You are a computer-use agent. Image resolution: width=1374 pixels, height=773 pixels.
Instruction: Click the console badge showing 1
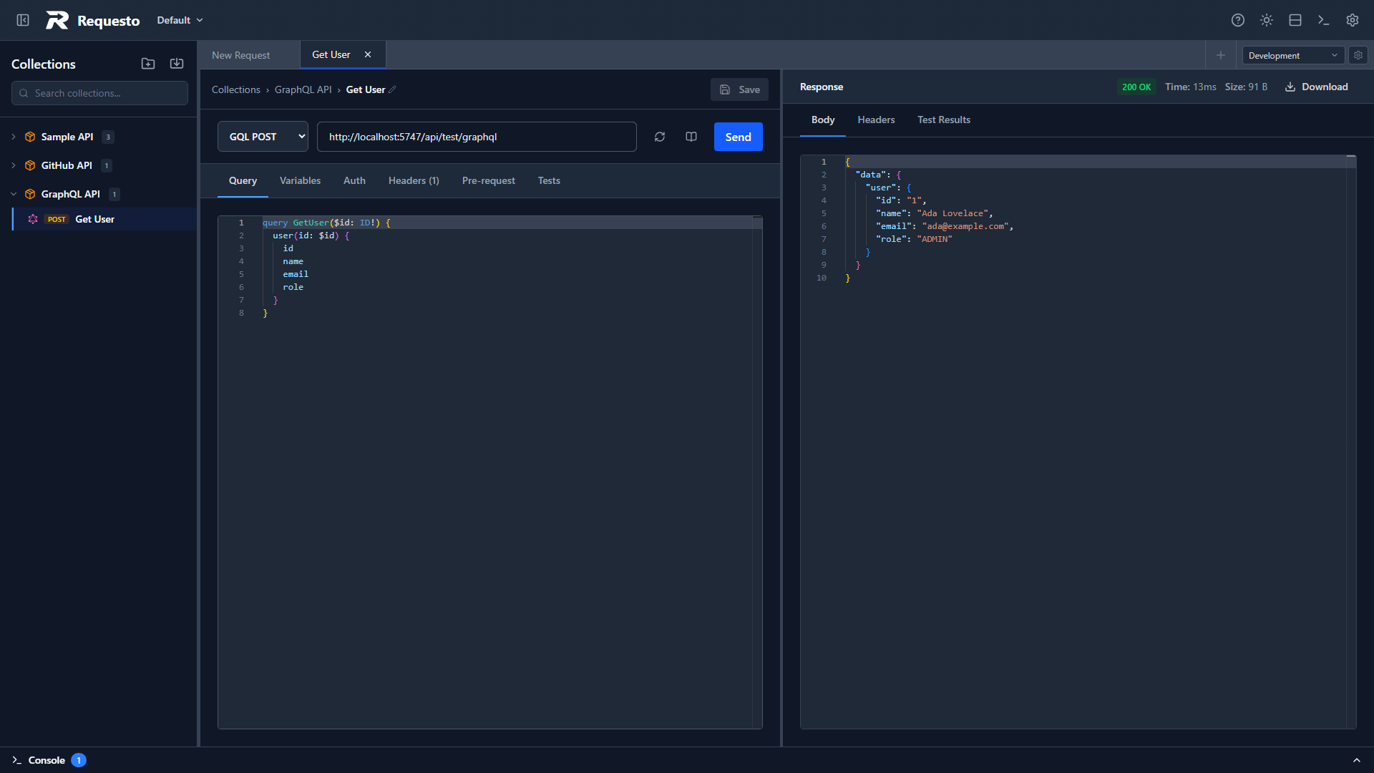click(x=79, y=760)
